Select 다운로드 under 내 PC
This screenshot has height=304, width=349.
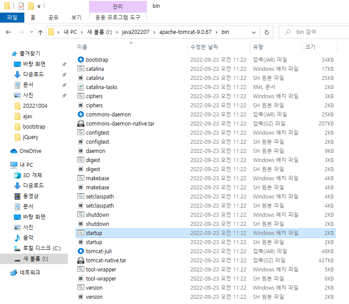(33, 185)
